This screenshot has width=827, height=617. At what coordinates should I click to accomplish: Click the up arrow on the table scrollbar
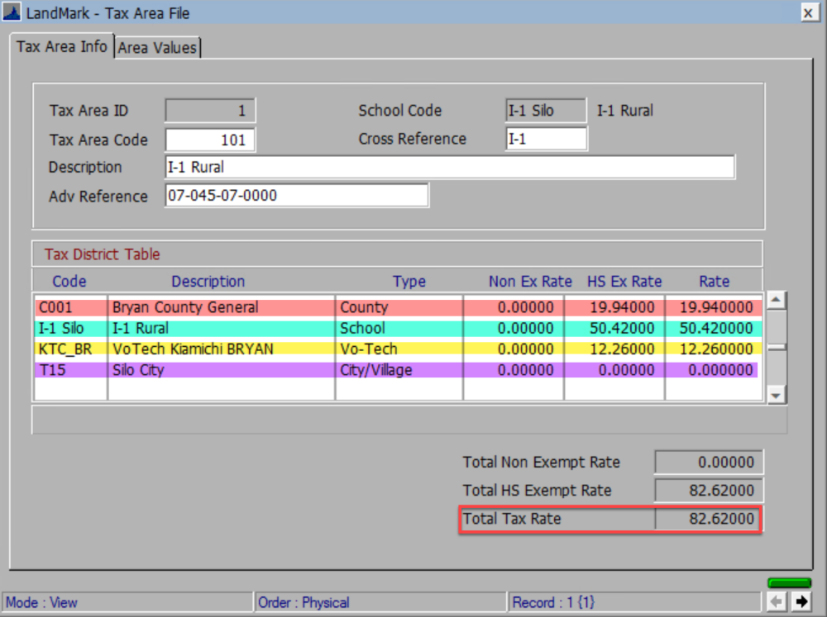click(777, 301)
